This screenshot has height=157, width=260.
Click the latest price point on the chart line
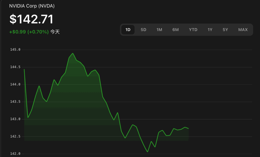pyautogui.click(x=188, y=128)
